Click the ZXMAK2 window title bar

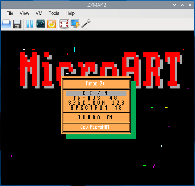click(97, 5)
